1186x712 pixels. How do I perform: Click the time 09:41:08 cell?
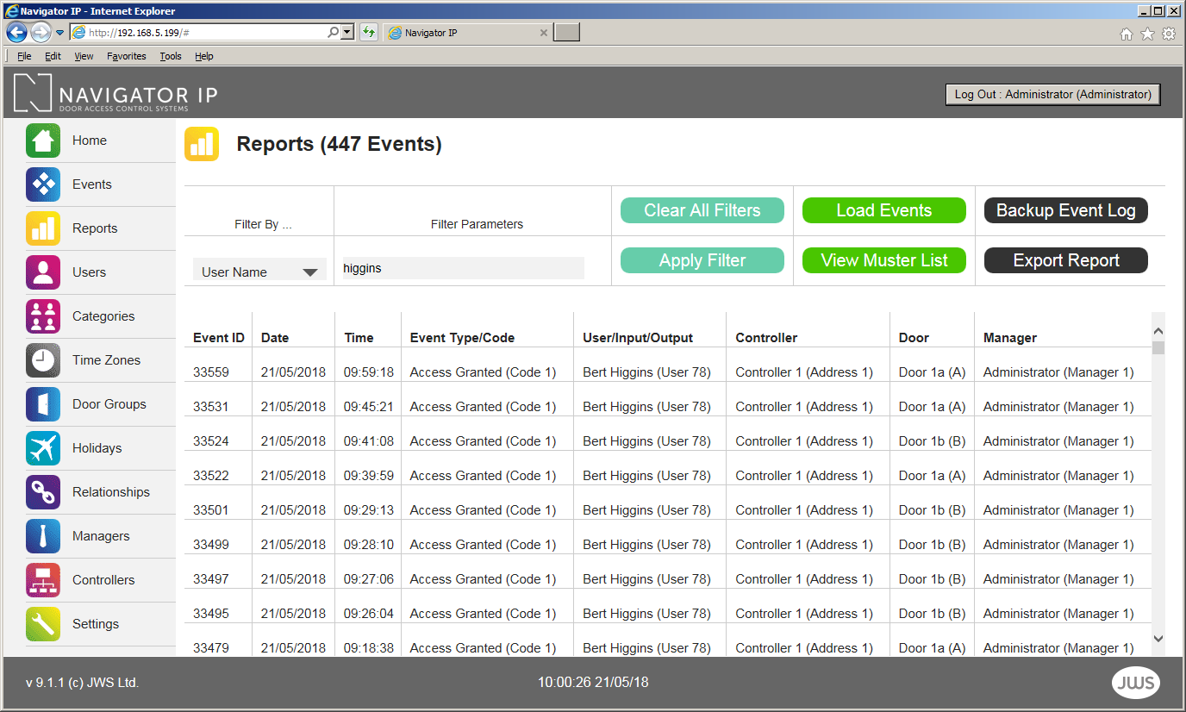(x=369, y=441)
